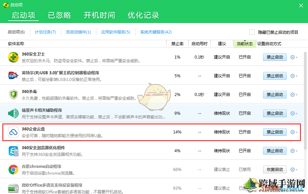Click the 360杀毒 shield icon
308x194 pixels.
coord(13,95)
